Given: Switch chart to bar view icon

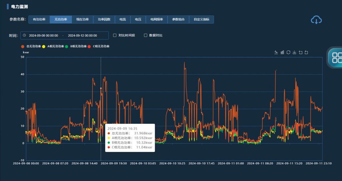Looking at the screenshot, I should click(282, 52).
